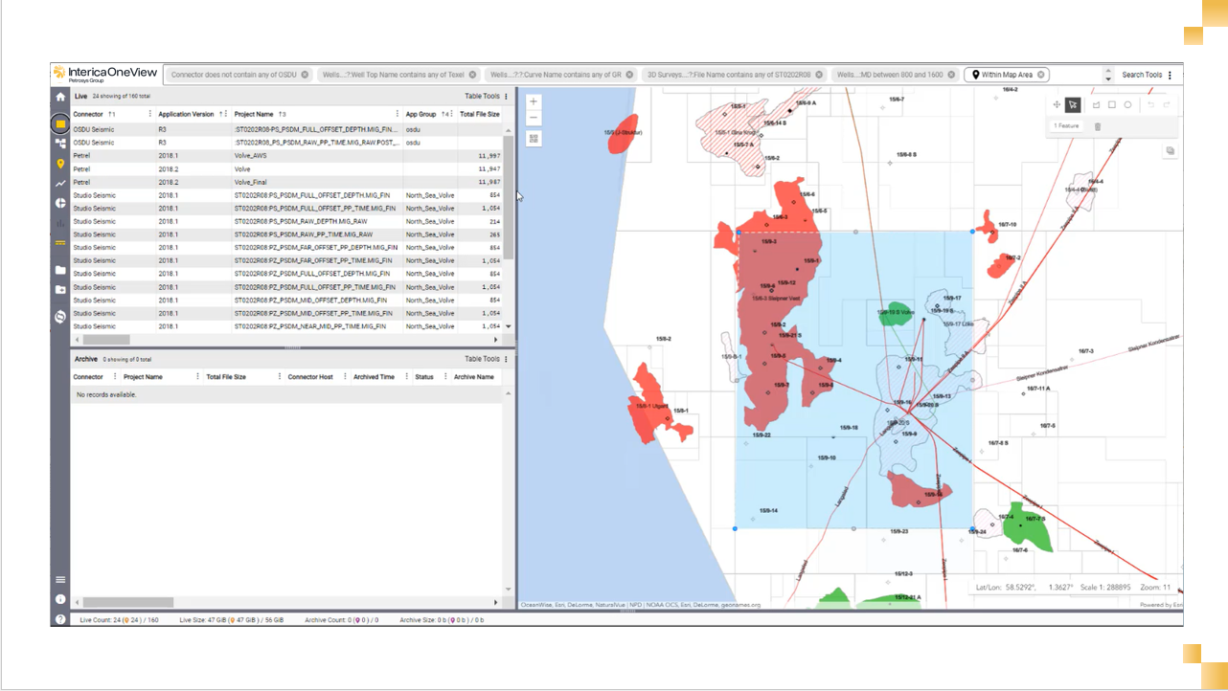
Task: Zoom in on the map with the plus button
Action: coord(534,101)
